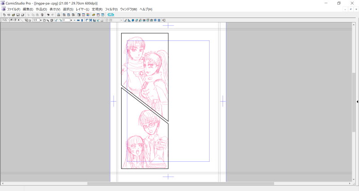Toggle the pen-and-ruler snap icon
This screenshot has height=191, width=359.
(x=125, y=20)
